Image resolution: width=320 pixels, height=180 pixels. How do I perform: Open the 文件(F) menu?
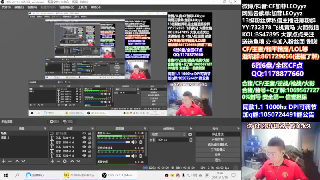tap(6, 7)
